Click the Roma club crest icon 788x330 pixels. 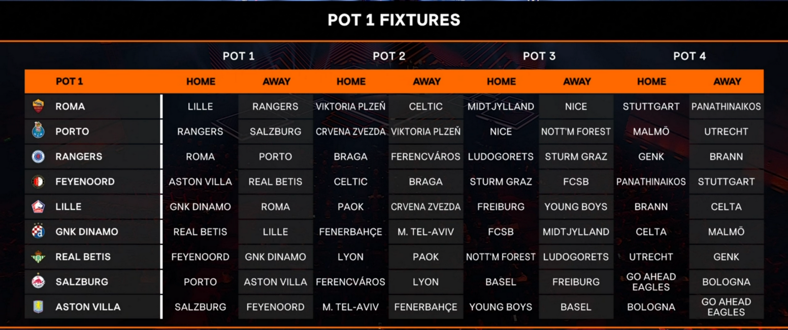(x=38, y=106)
